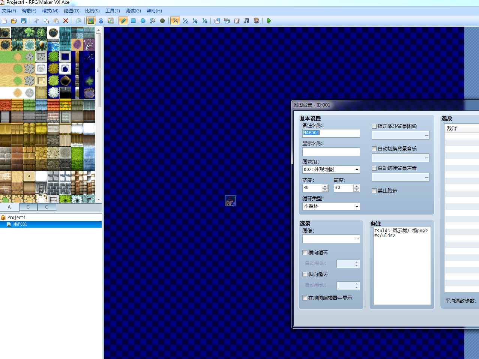This screenshot has width=479, height=359.
Task: Select the Shadow Pen tool
Action: [x=162, y=21]
